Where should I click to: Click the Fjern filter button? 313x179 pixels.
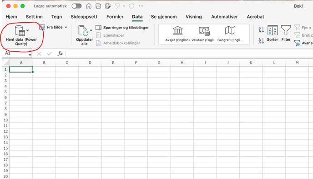click(x=303, y=28)
